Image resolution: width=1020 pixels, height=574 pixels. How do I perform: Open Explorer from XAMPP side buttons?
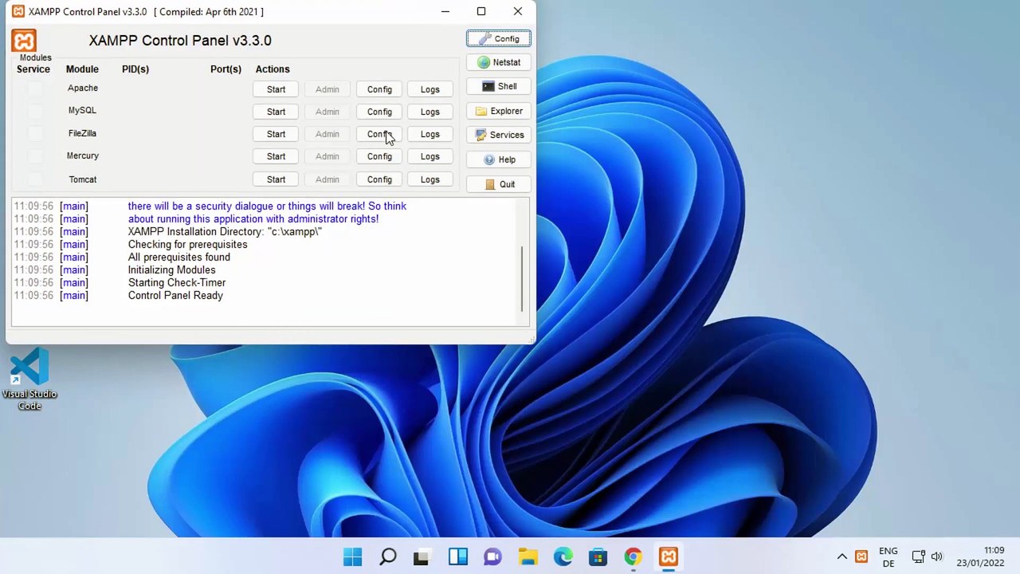click(x=499, y=111)
